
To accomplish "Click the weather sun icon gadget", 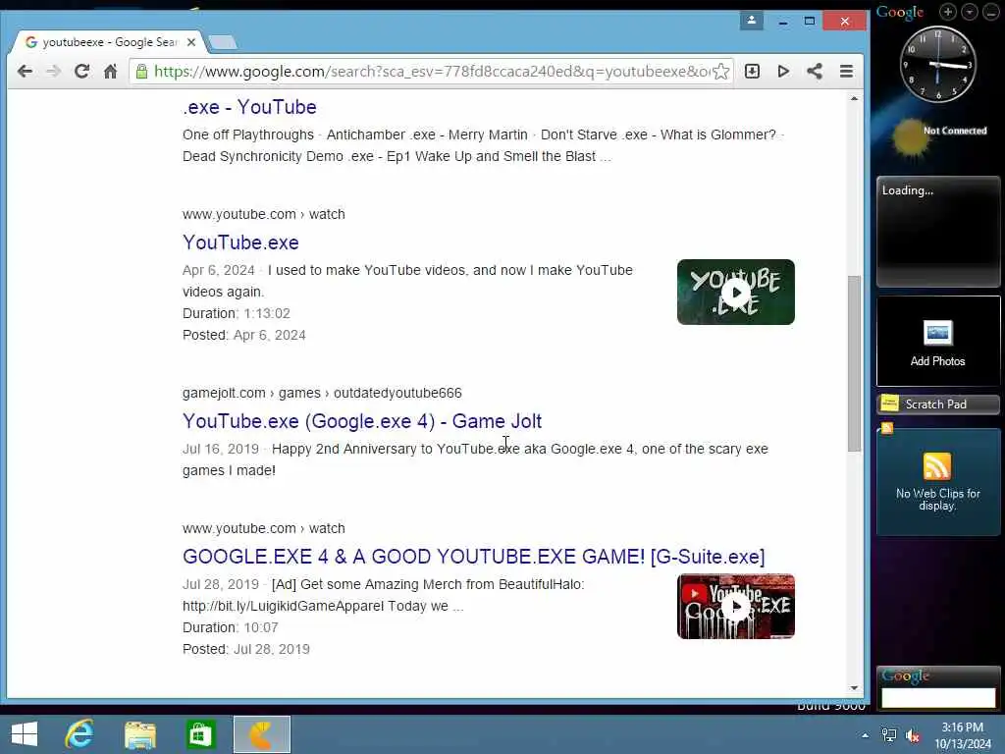I will click(x=910, y=136).
